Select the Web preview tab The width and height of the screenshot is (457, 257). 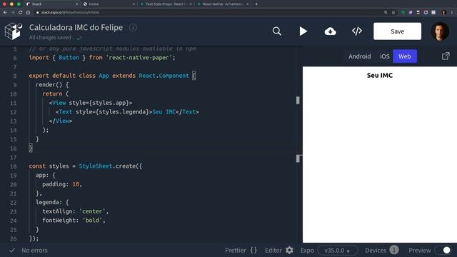click(405, 56)
